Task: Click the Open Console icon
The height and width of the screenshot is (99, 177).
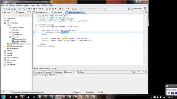Action: [x=139, y=72]
